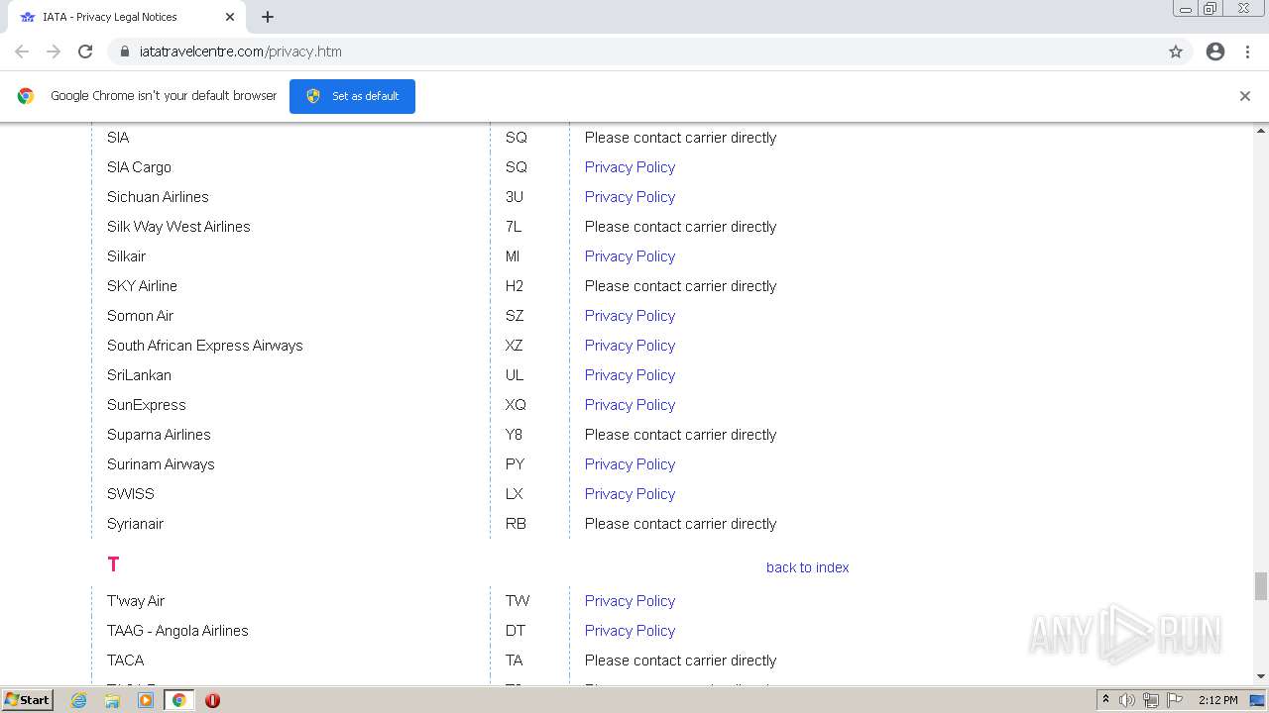The height and width of the screenshot is (713, 1269).
Task: Open TAAG - Angola Airlines Privacy Policy
Action: tap(630, 631)
